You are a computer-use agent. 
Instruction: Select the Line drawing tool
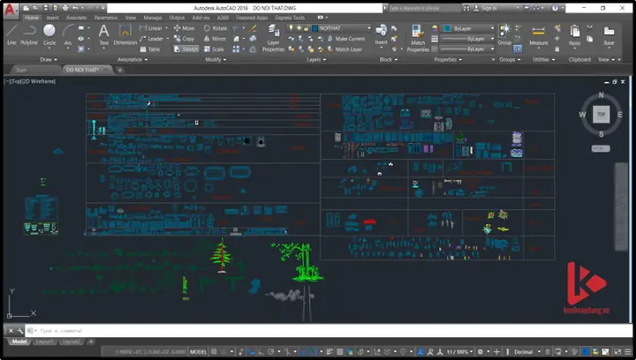pyautogui.click(x=11, y=34)
